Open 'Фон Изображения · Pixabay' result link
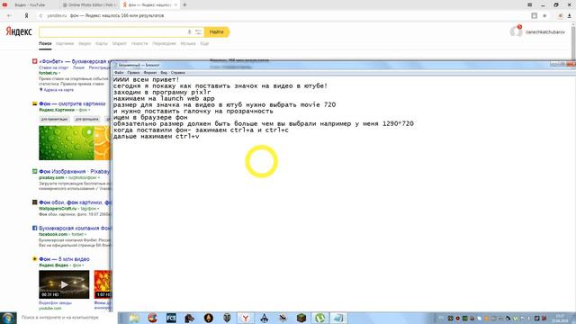This screenshot has width=576, height=324. [x=74, y=172]
